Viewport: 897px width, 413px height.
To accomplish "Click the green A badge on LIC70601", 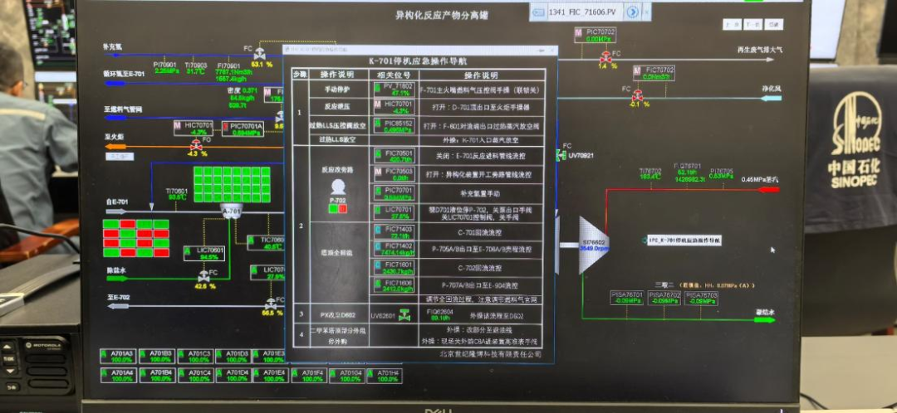I will click(187, 250).
